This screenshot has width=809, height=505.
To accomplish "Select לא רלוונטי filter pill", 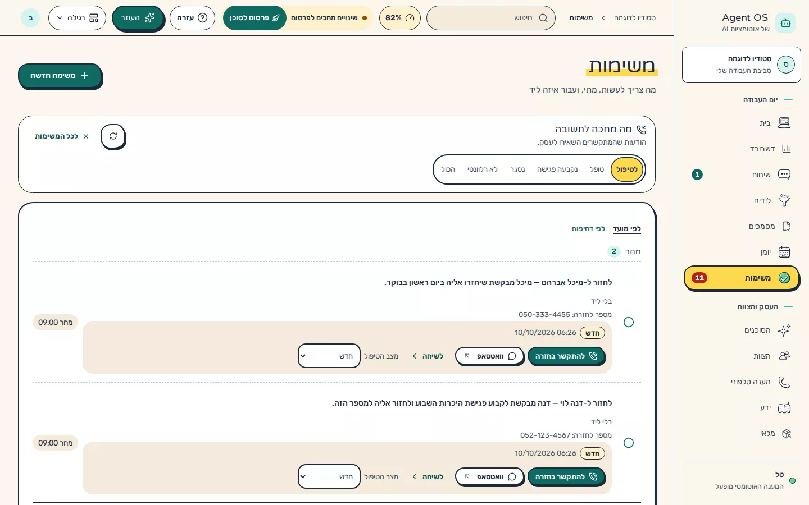I will (483, 169).
